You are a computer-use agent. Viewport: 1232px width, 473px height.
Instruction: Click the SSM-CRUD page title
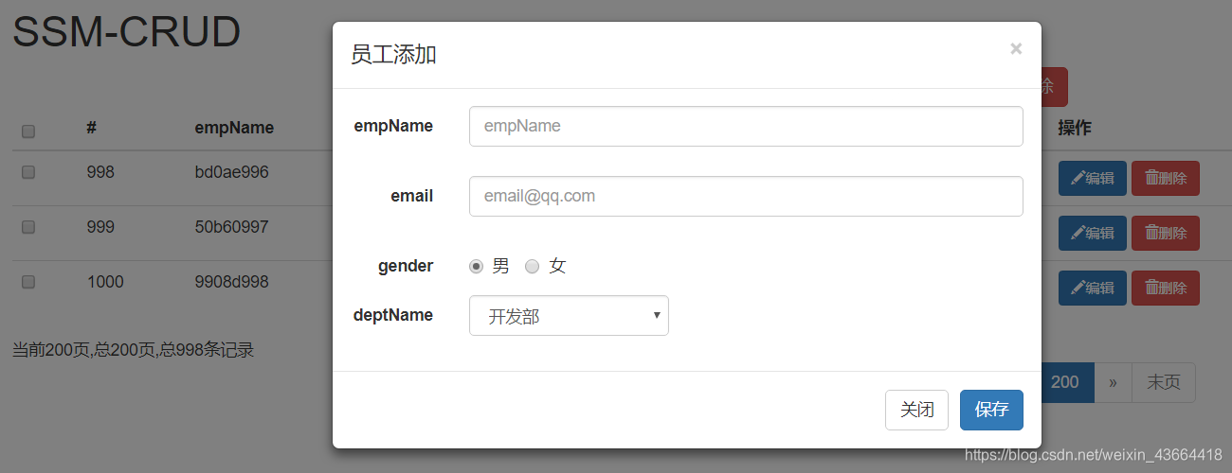tap(126, 32)
